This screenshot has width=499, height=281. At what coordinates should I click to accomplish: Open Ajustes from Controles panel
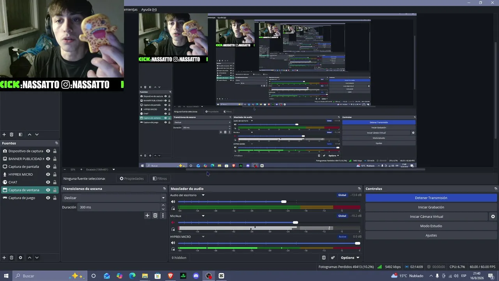[431, 235]
